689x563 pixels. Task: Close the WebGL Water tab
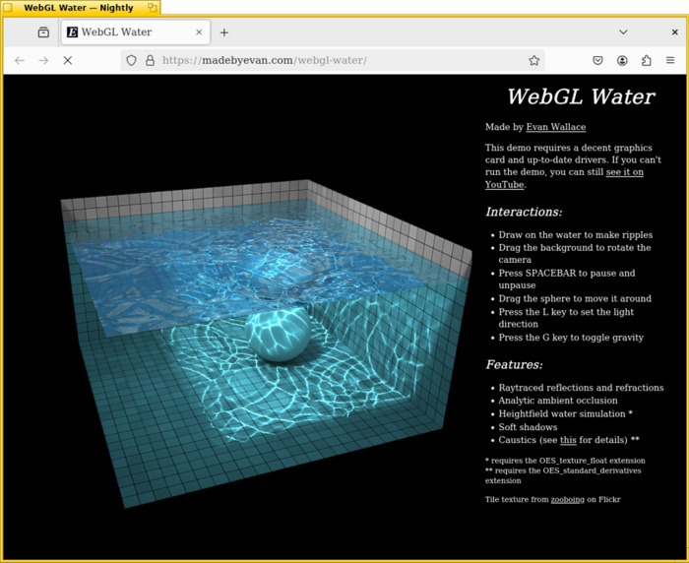[x=199, y=32]
